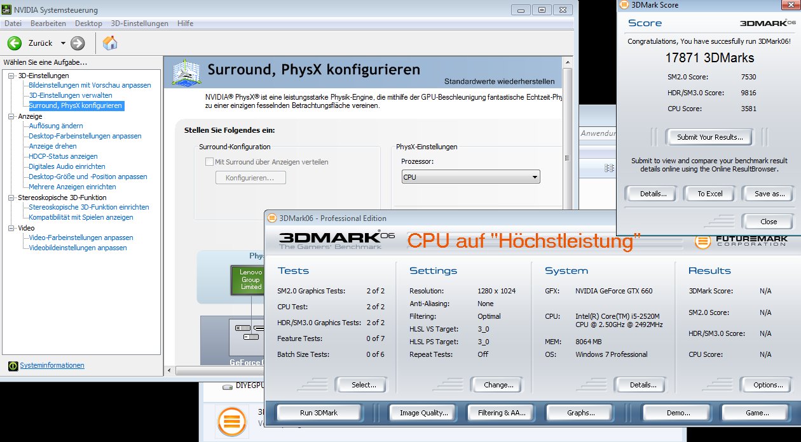This screenshot has width=801, height=442.
Task: Open HDCP-Status anzeigen
Action: point(63,156)
